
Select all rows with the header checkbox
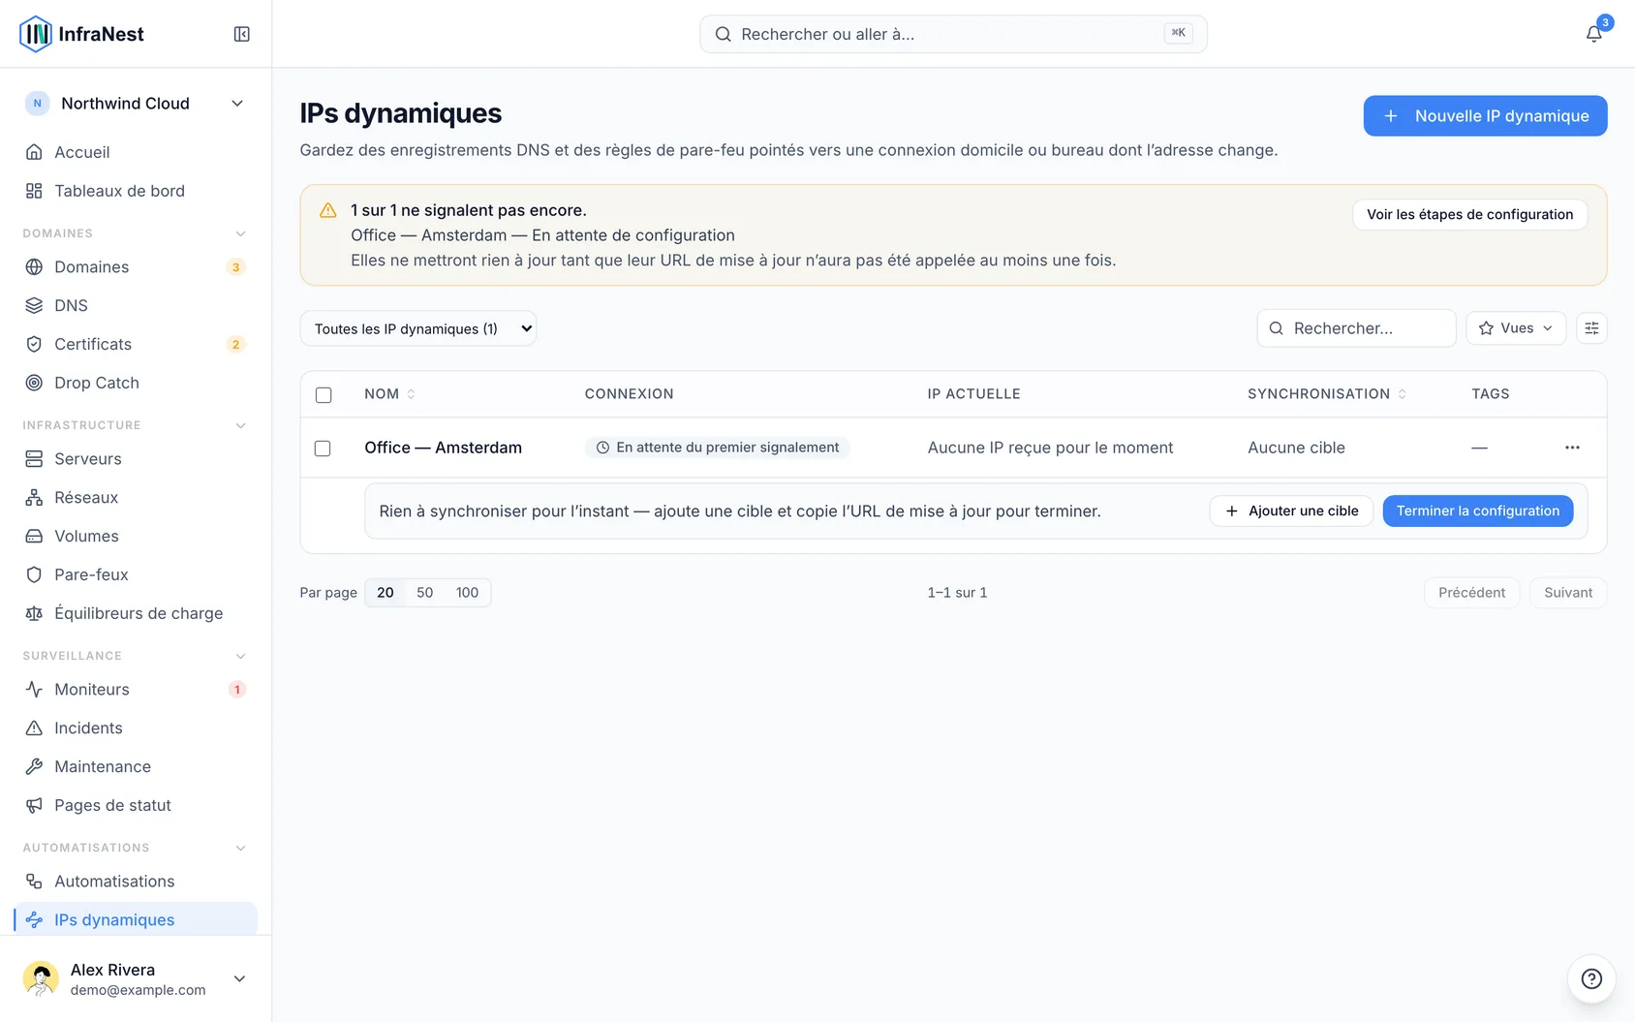(x=324, y=394)
